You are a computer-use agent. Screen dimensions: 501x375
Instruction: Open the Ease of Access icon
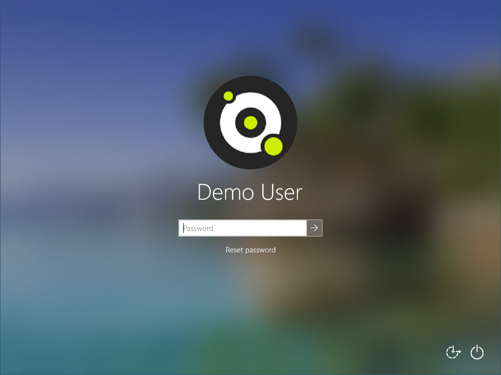[x=454, y=352]
